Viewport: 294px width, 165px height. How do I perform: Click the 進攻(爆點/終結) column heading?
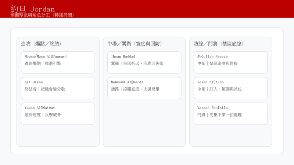point(41,44)
